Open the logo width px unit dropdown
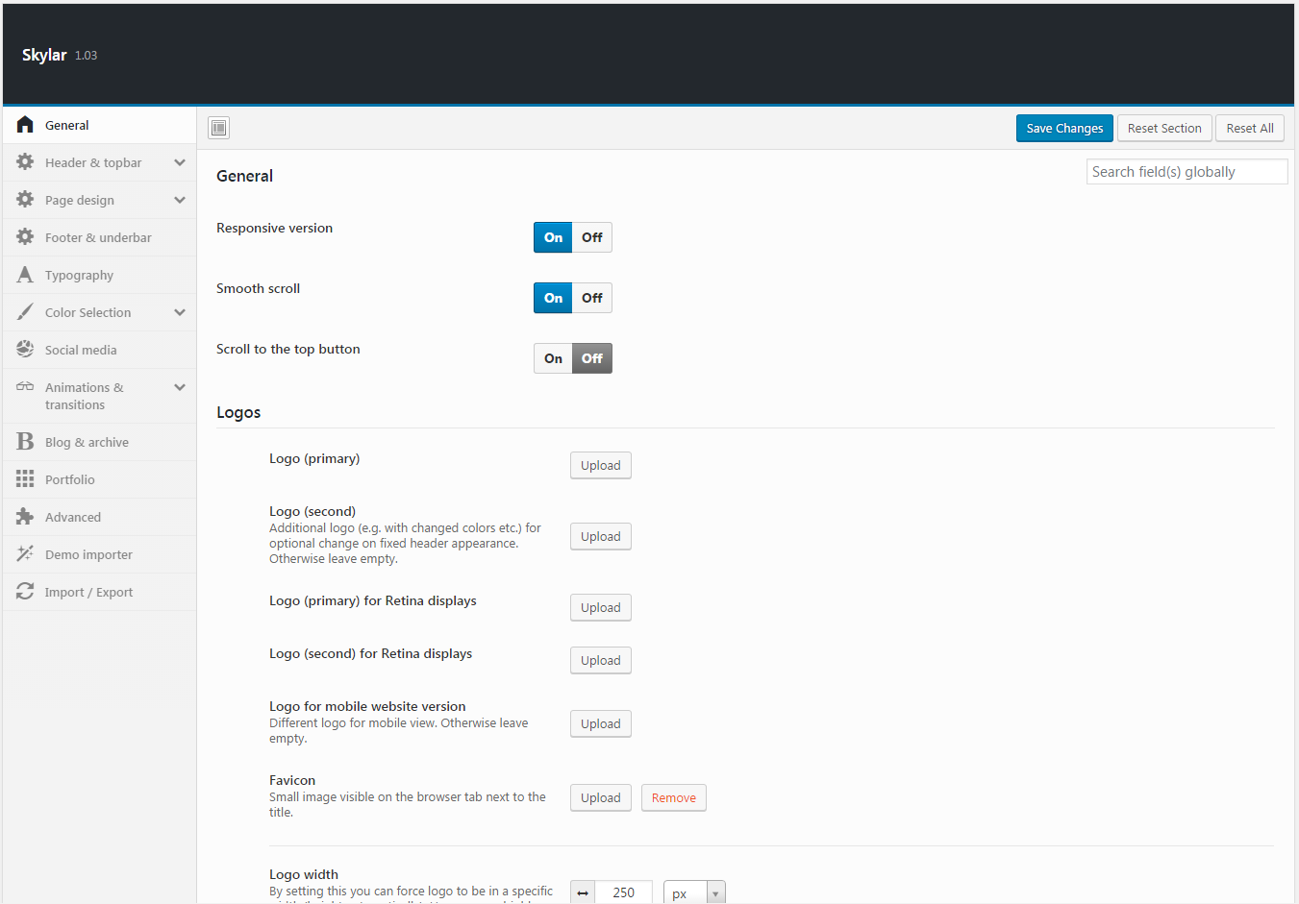 pos(694,893)
